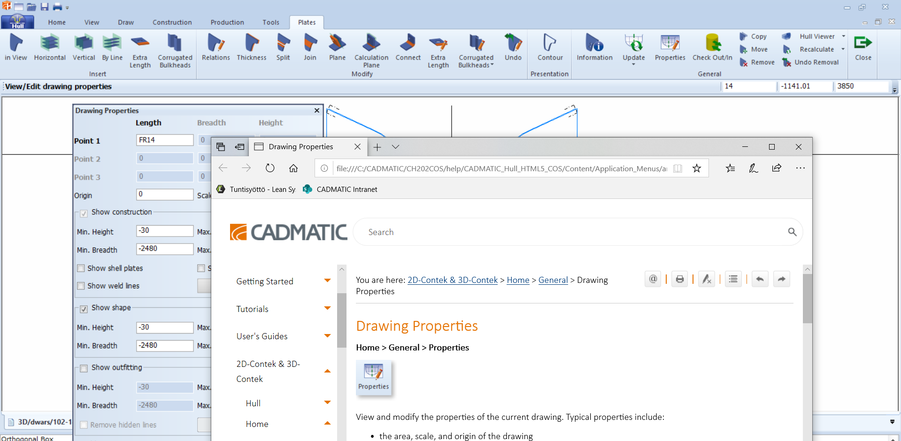Print the help topic
Viewport: 901px width, 441px height.
[679, 279]
